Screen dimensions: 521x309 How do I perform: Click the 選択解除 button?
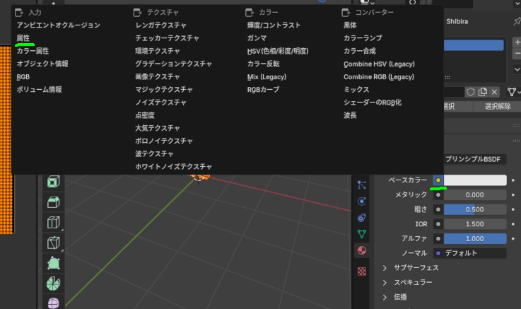(x=498, y=106)
